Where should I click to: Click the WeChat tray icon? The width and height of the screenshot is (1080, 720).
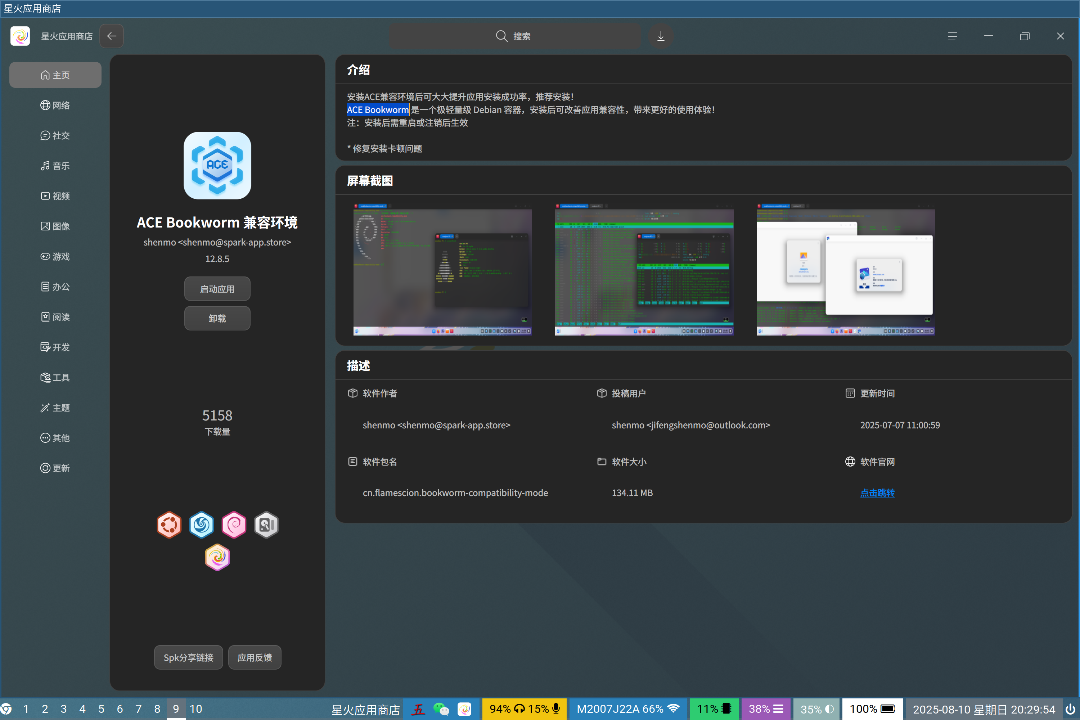tap(441, 709)
